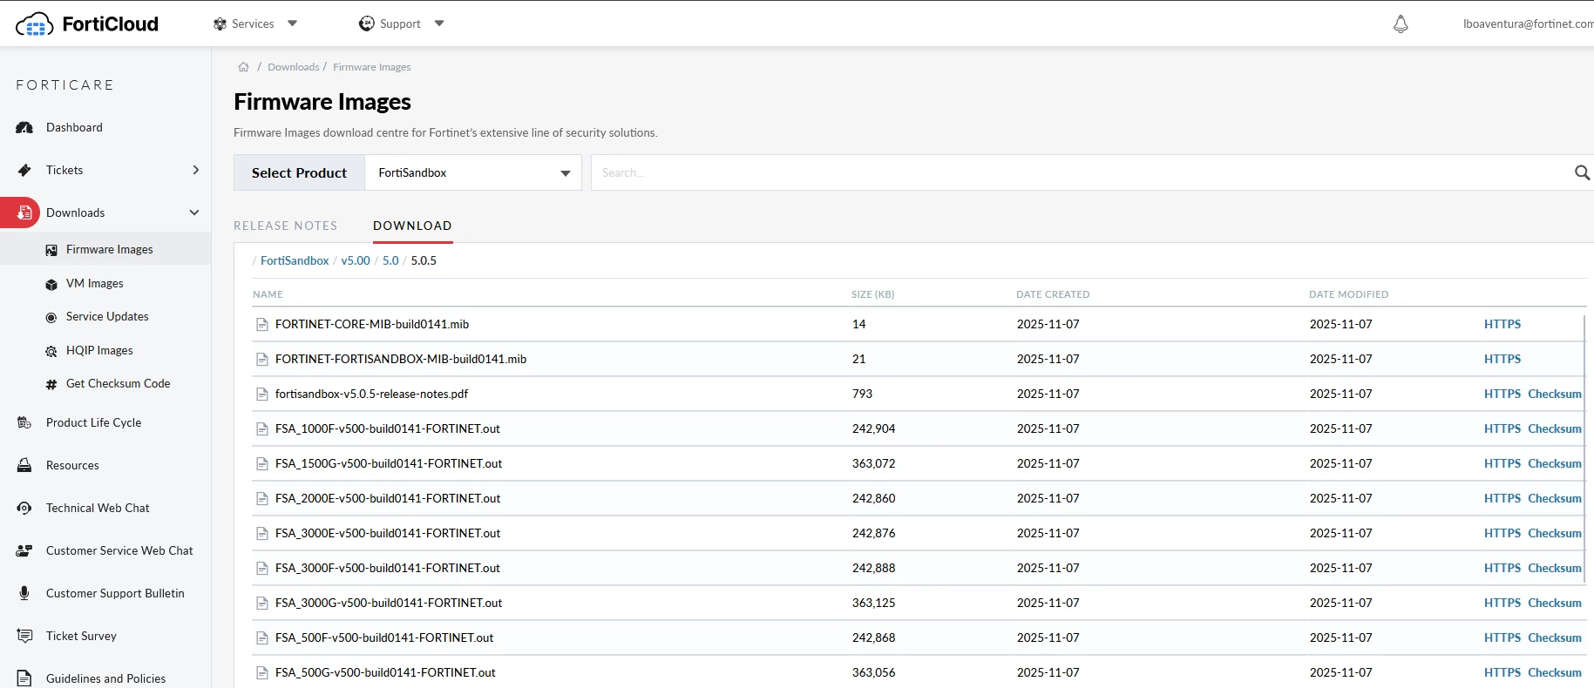Click the lboaventura@fortinet.com account name

pyautogui.click(x=1529, y=24)
